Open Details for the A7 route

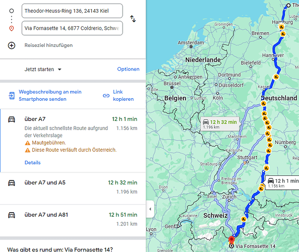pos(33,163)
